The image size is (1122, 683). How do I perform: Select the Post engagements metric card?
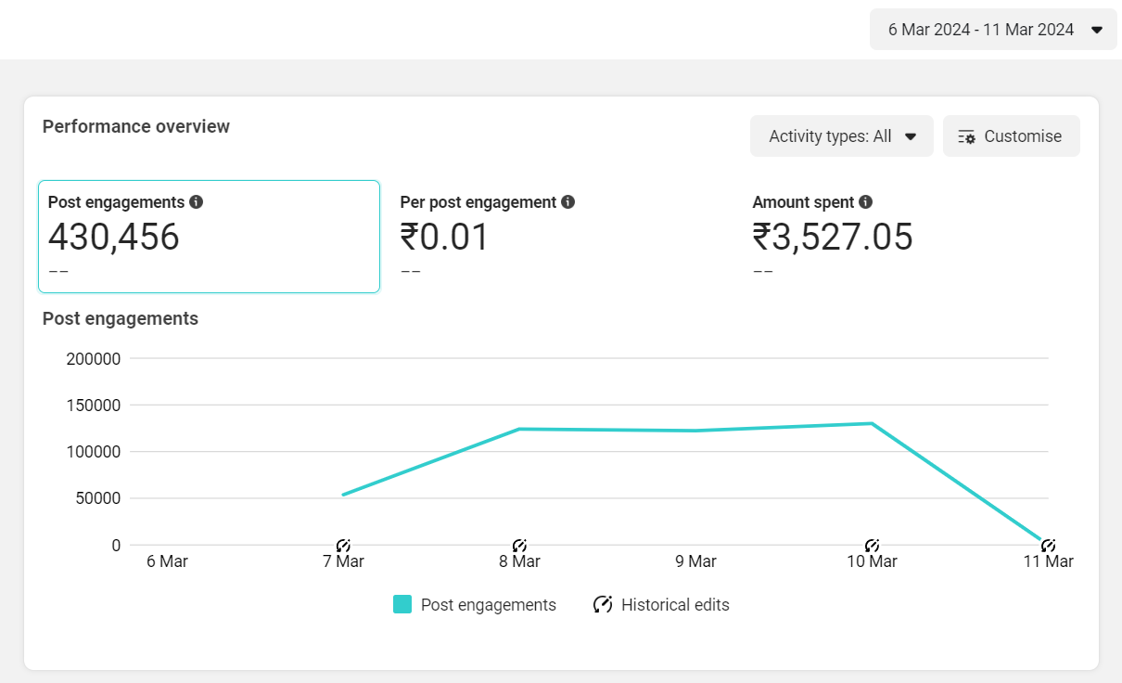click(x=209, y=237)
